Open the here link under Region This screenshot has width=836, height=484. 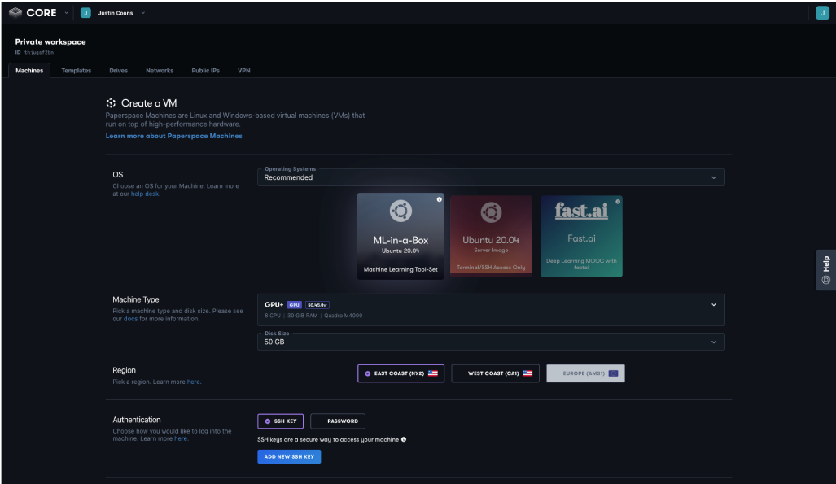coord(194,382)
